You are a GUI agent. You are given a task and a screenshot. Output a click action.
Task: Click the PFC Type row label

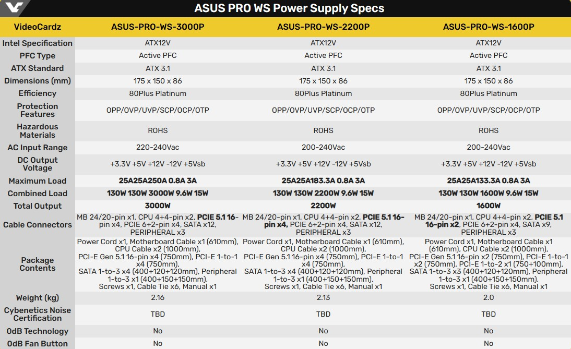[38, 56]
